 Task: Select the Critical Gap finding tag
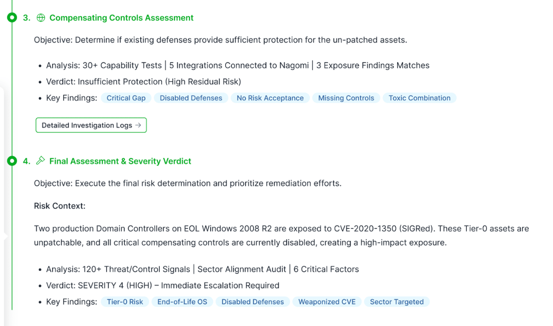126,98
